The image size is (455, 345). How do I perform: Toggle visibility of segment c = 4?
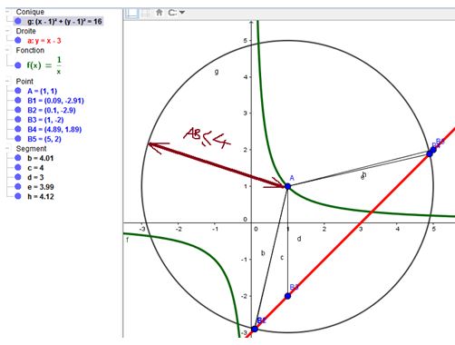tap(18, 167)
